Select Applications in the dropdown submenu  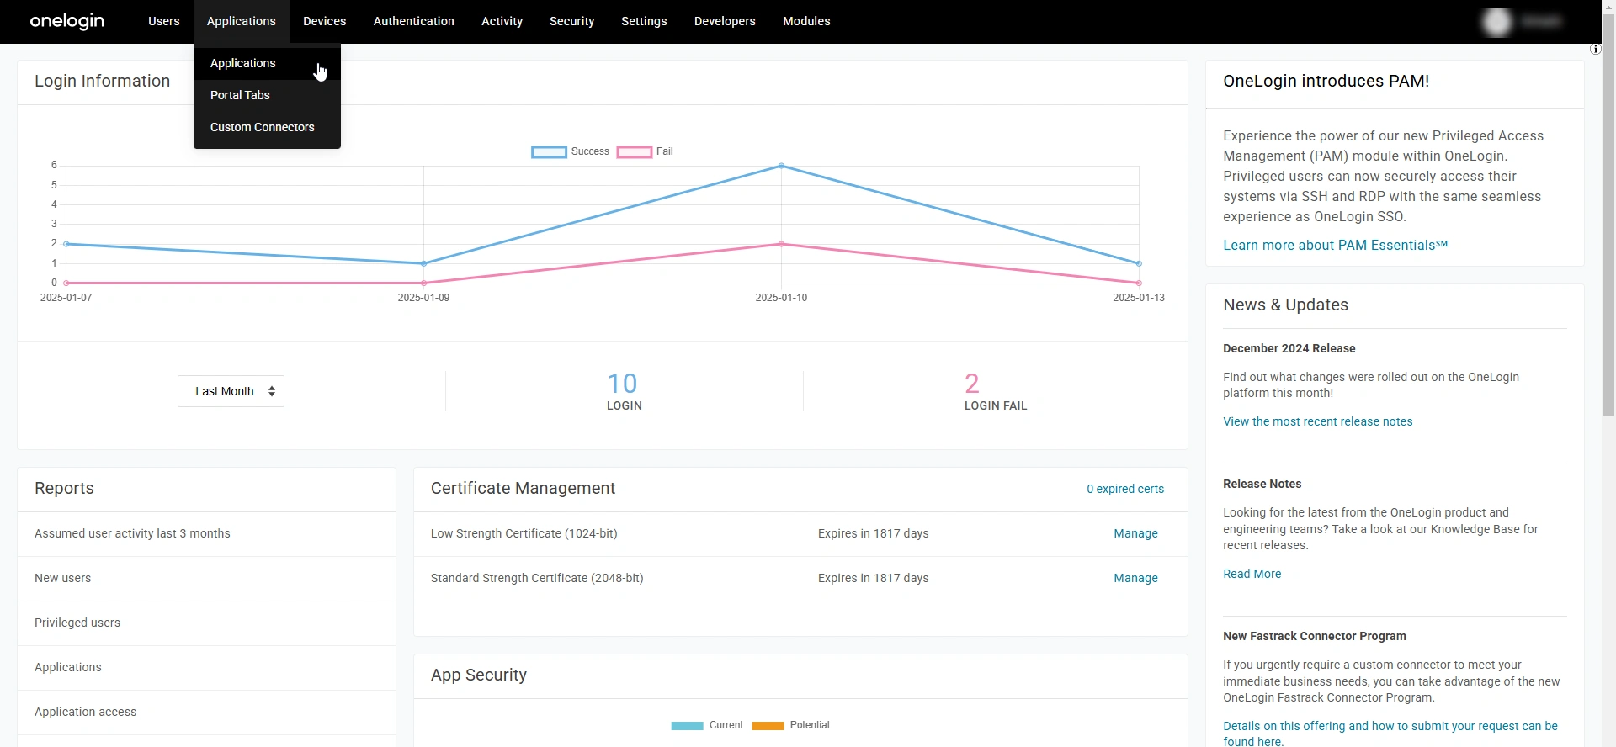tap(242, 63)
